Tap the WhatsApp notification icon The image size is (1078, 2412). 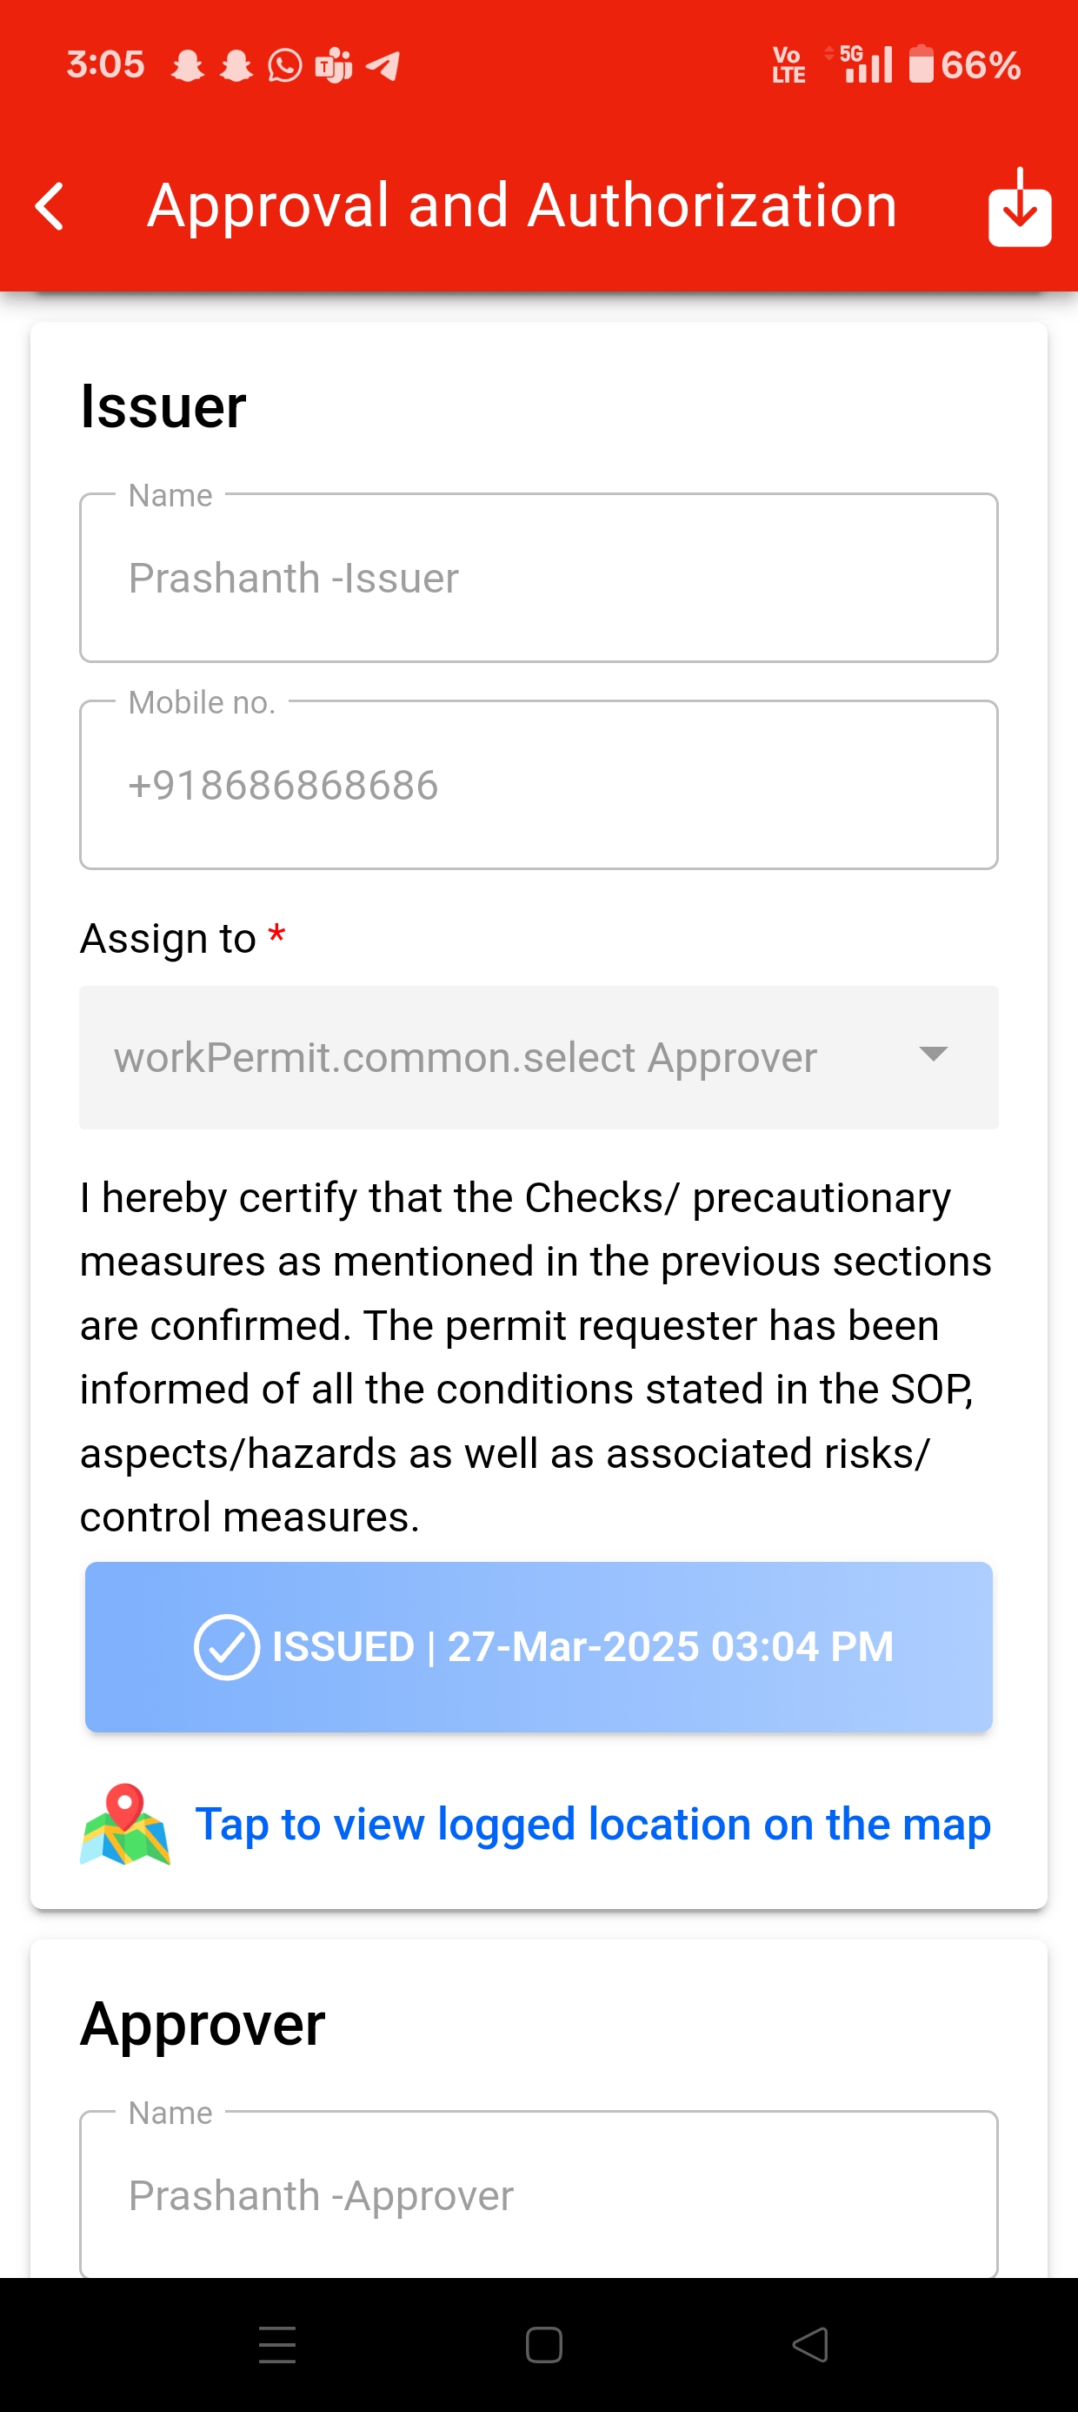click(x=285, y=65)
